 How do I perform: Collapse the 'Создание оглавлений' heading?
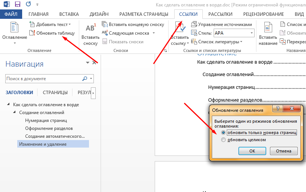point(14,112)
